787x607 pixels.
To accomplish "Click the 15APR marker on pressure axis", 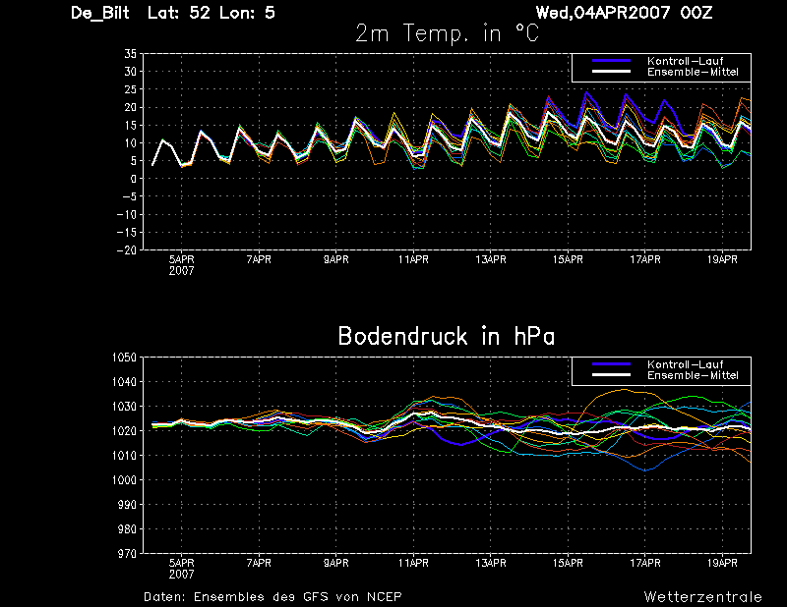I will [568, 563].
